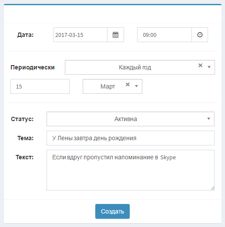Click the Создать button

click(112, 211)
